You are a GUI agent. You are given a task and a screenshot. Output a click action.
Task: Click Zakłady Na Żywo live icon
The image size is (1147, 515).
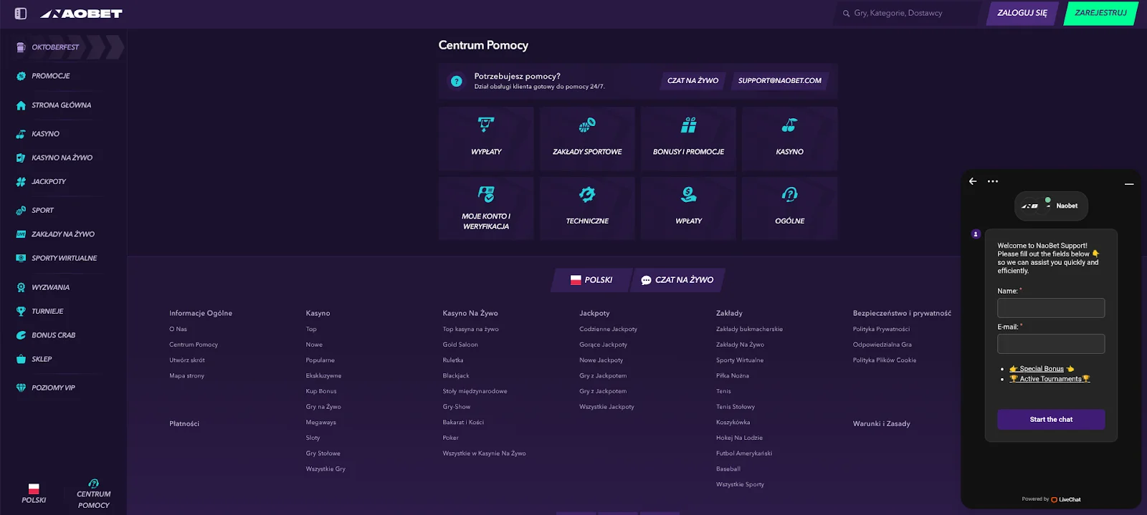click(x=21, y=234)
